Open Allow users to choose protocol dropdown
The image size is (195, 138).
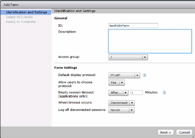[116, 82]
